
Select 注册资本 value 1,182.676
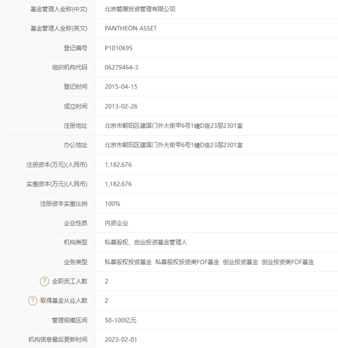[118, 164]
